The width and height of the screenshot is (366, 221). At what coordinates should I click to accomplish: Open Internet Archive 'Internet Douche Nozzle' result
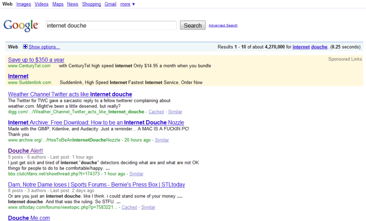(96, 123)
